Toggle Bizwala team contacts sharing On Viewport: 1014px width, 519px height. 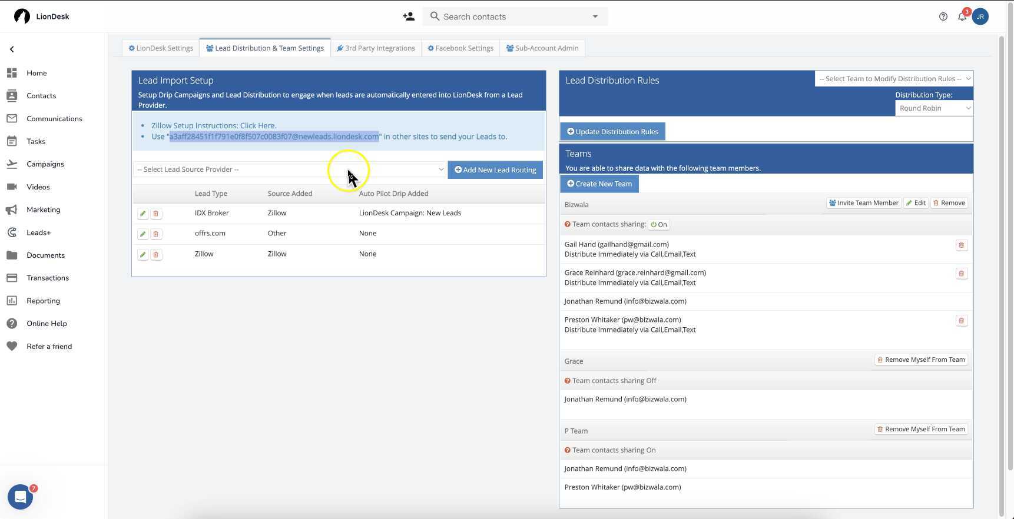coord(659,225)
